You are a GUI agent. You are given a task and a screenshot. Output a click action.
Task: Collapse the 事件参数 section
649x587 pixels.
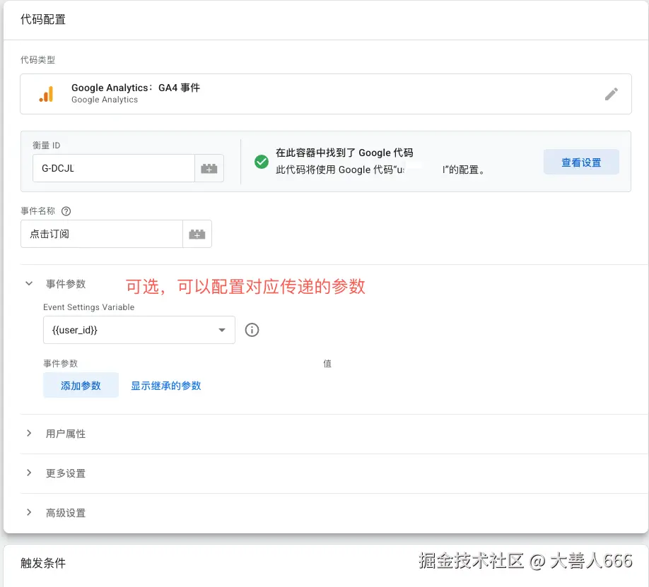(29, 284)
